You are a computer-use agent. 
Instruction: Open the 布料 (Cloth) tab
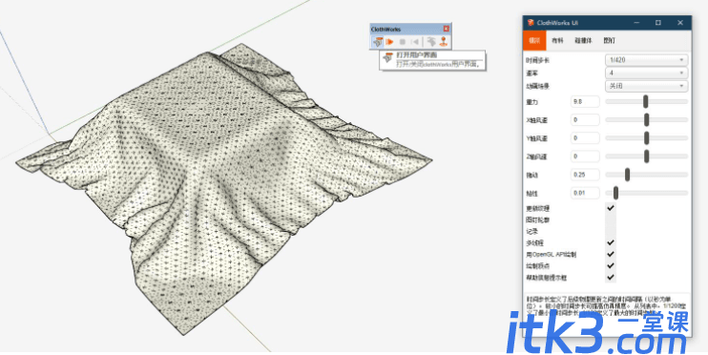[x=557, y=41]
